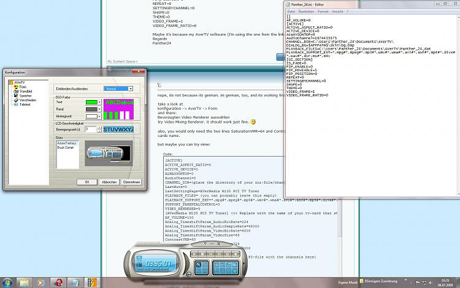Click the taskbar clock
This screenshot has height=288, width=460.
445,282
